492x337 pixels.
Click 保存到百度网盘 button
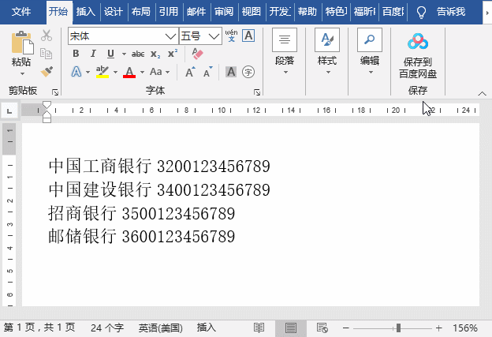click(x=418, y=55)
